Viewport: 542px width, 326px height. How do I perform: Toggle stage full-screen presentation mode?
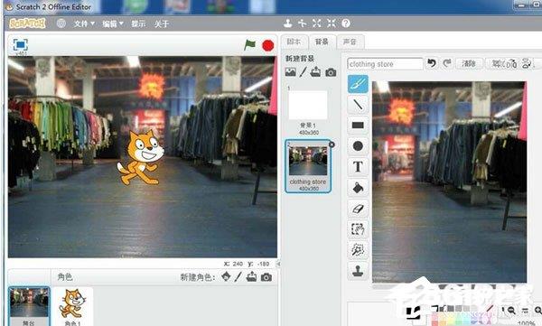(x=21, y=45)
